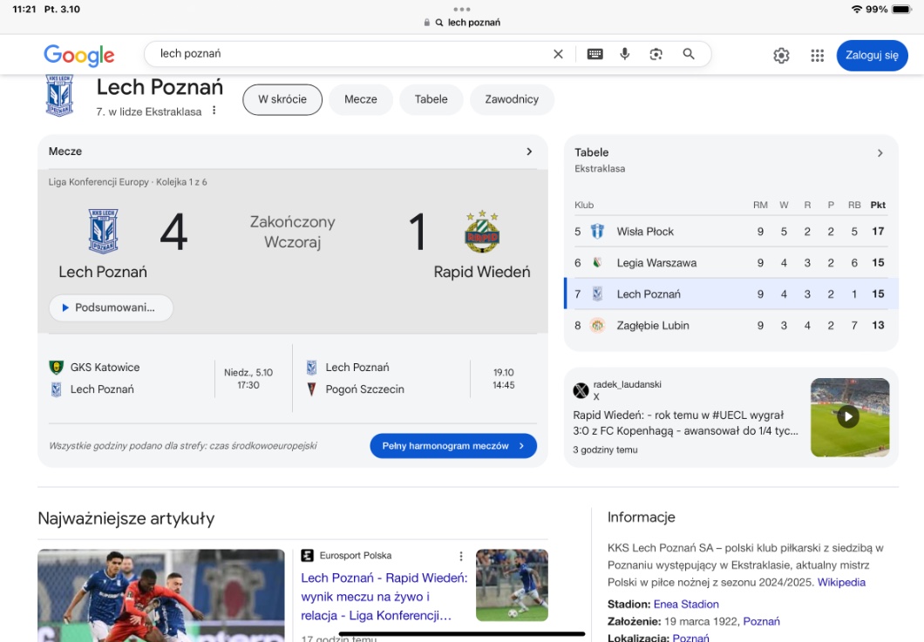
Task: Select the Tabele tab chip
Action: click(x=431, y=99)
